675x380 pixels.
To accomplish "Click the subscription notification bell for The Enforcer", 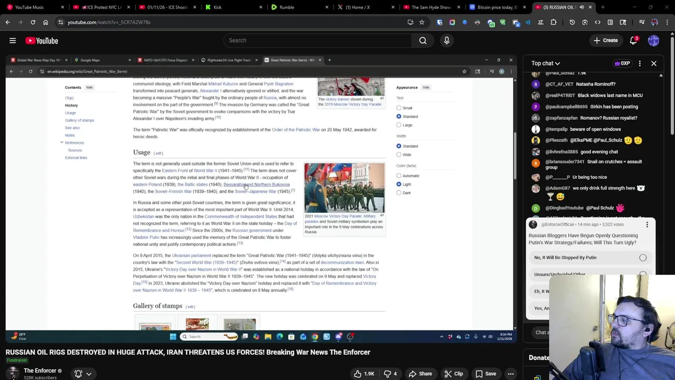I will (79, 374).
